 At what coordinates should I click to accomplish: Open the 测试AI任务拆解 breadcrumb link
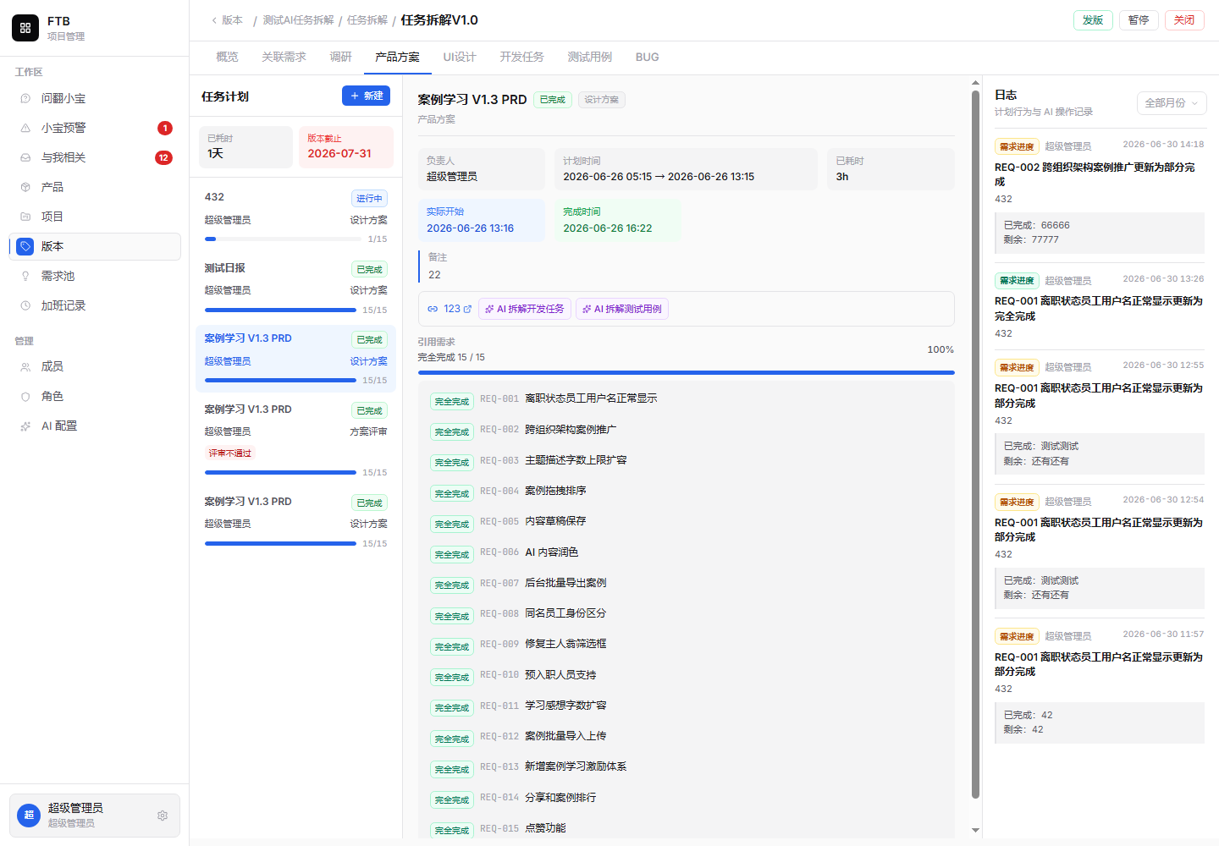[298, 20]
